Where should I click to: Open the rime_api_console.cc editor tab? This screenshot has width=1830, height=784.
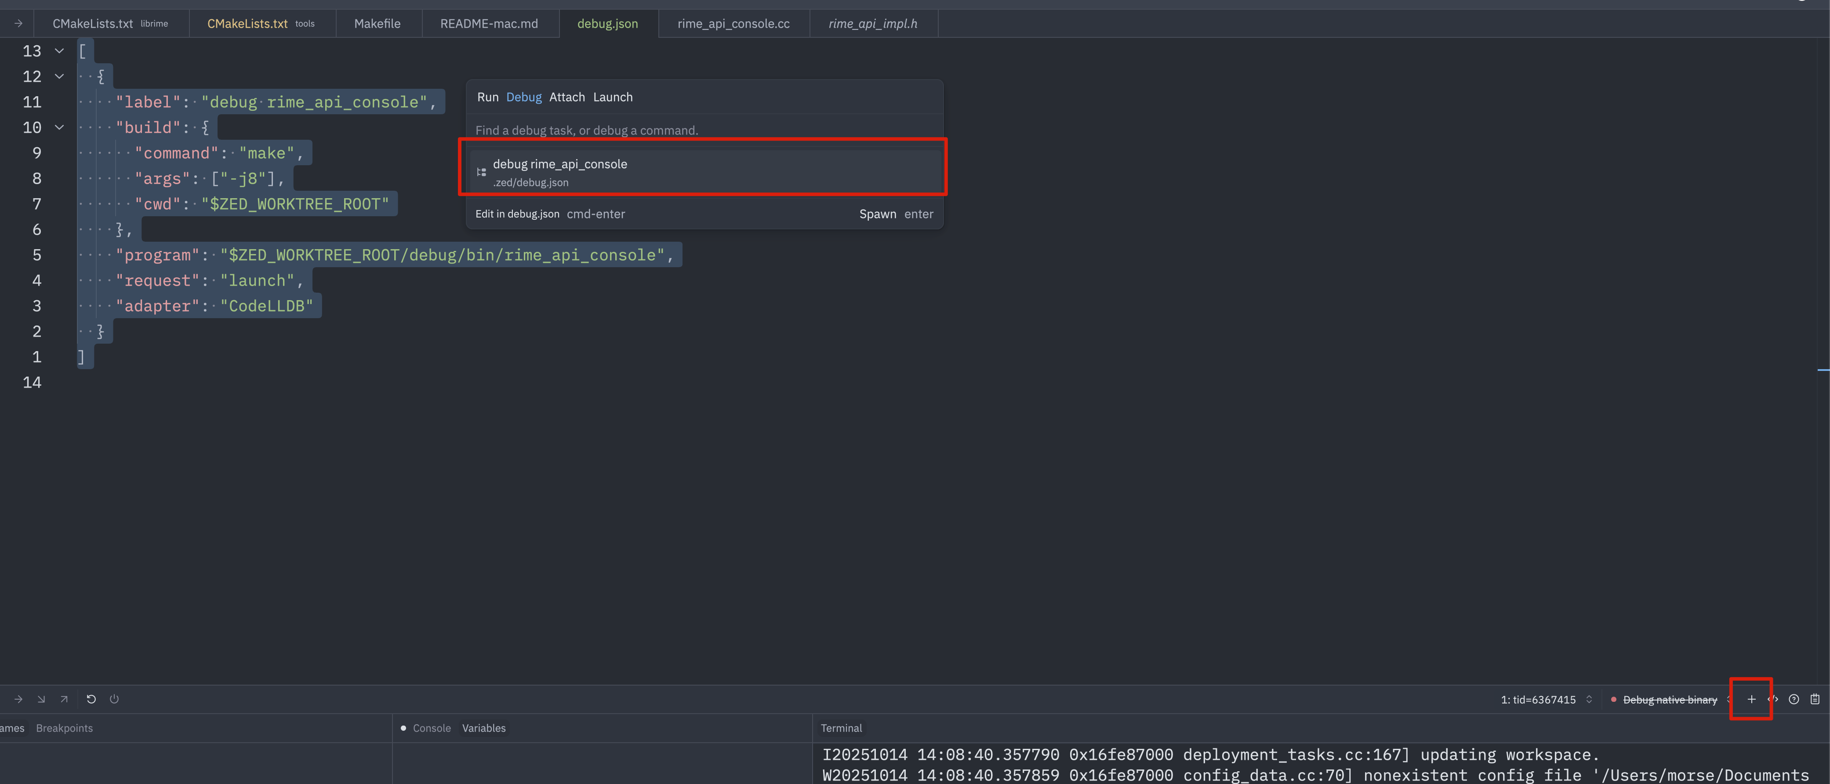[x=733, y=23]
